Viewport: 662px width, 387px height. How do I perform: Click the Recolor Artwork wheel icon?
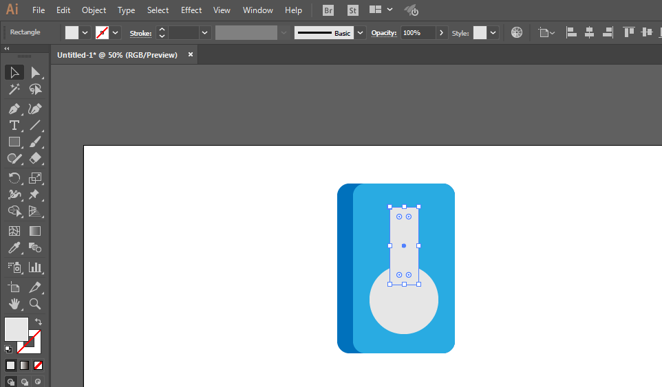coord(517,32)
